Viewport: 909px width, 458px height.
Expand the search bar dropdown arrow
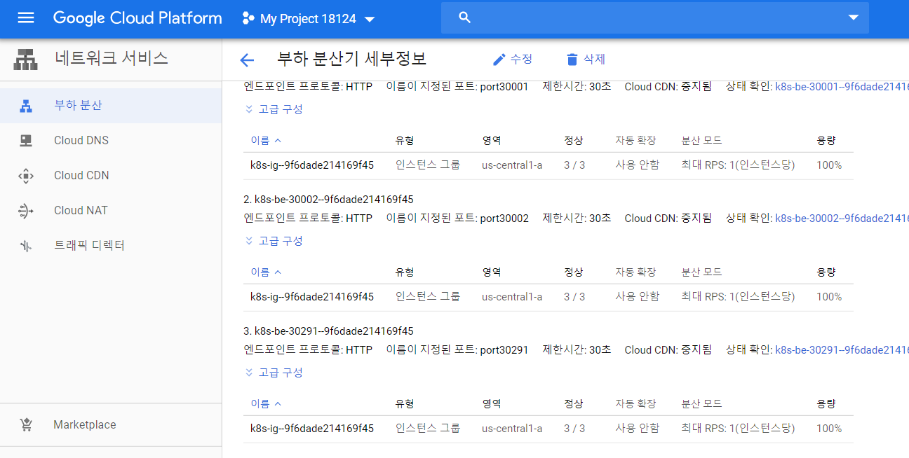[x=854, y=18]
